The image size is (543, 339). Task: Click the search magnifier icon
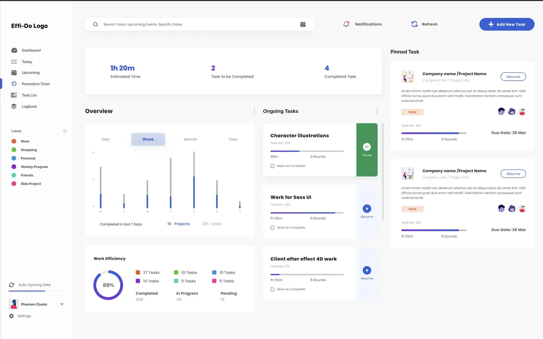95,24
